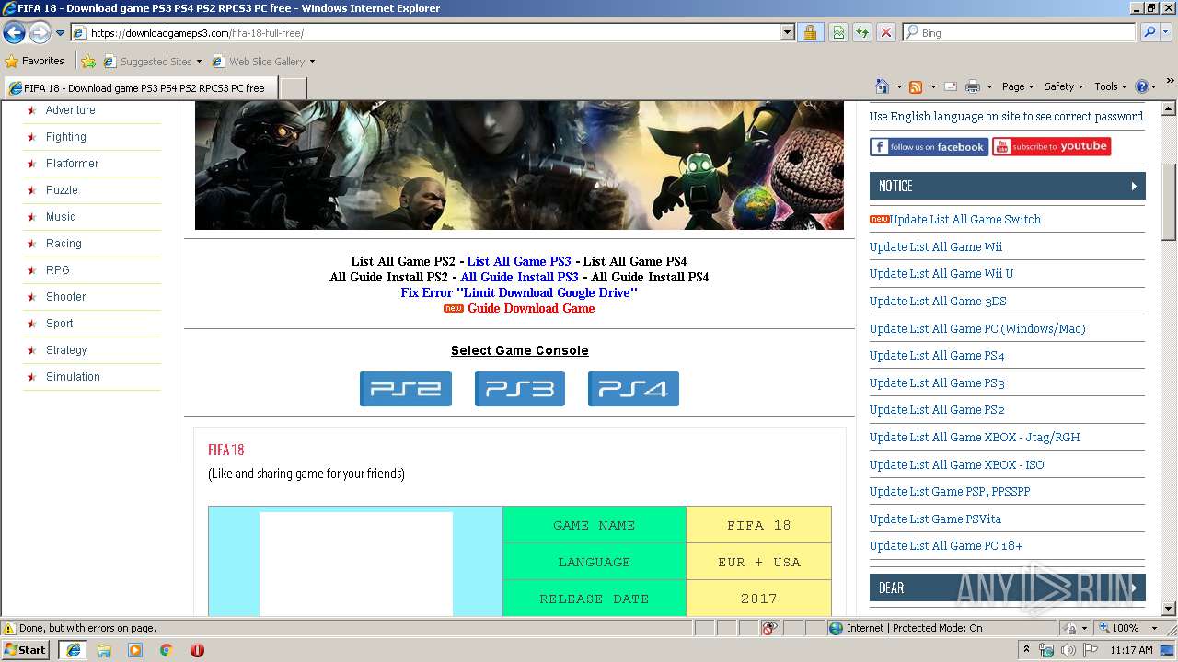Open the Platformer category link
The width and height of the screenshot is (1178, 662).
[72, 164]
